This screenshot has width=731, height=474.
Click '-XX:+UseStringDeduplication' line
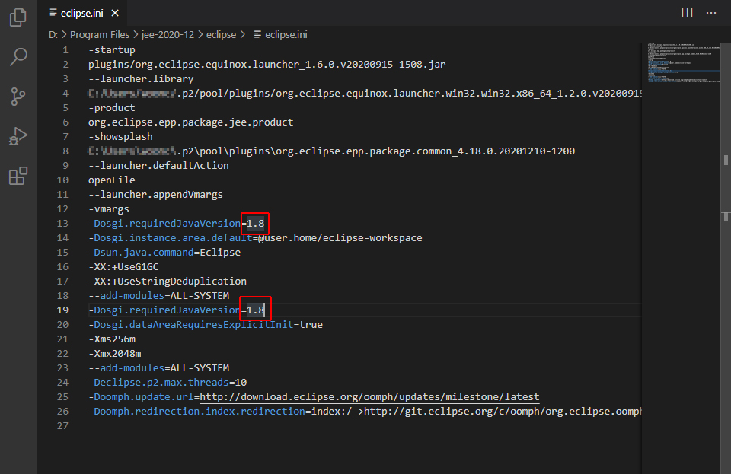pyautogui.click(x=168, y=282)
